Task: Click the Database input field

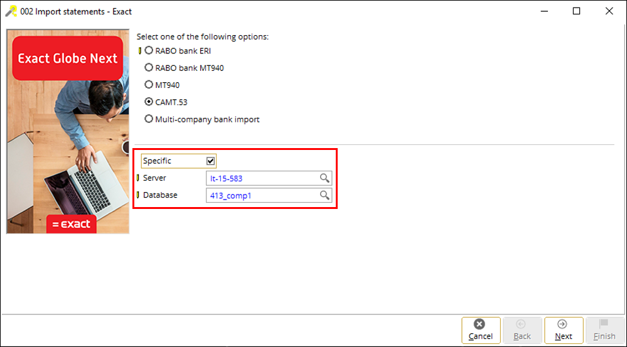Action: [x=269, y=195]
